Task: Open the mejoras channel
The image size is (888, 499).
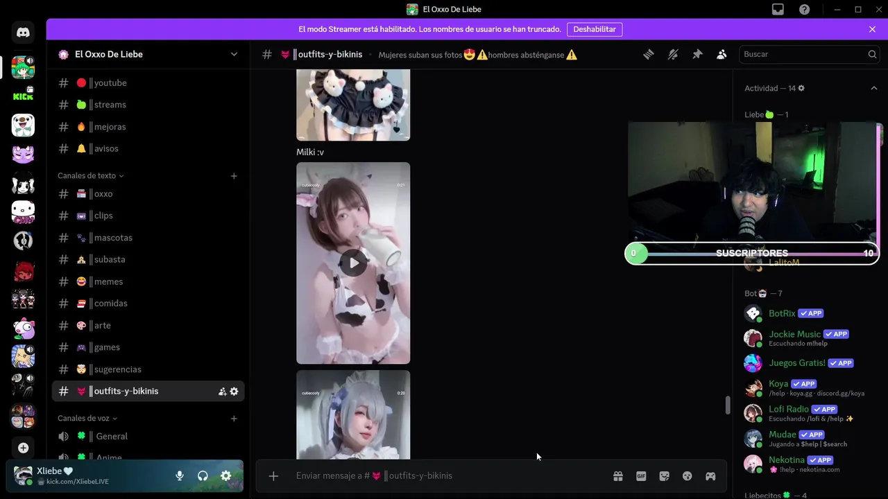Action: 148,127
